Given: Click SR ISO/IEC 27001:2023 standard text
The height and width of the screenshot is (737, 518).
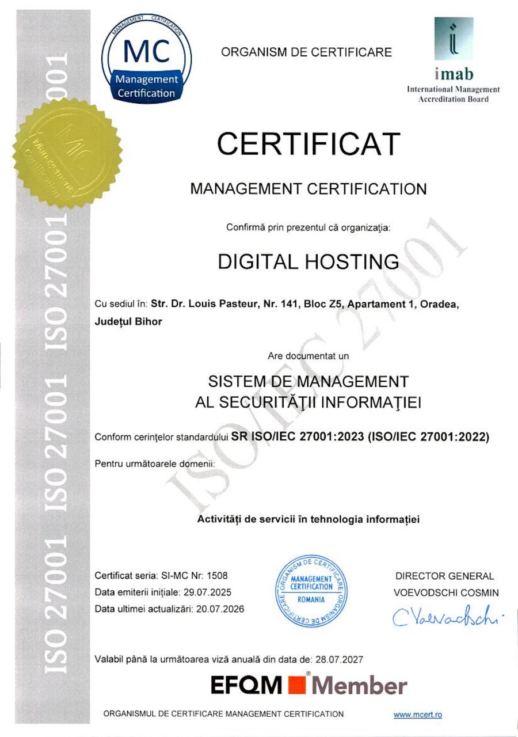Looking at the screenshot, I should coord(360,437).
